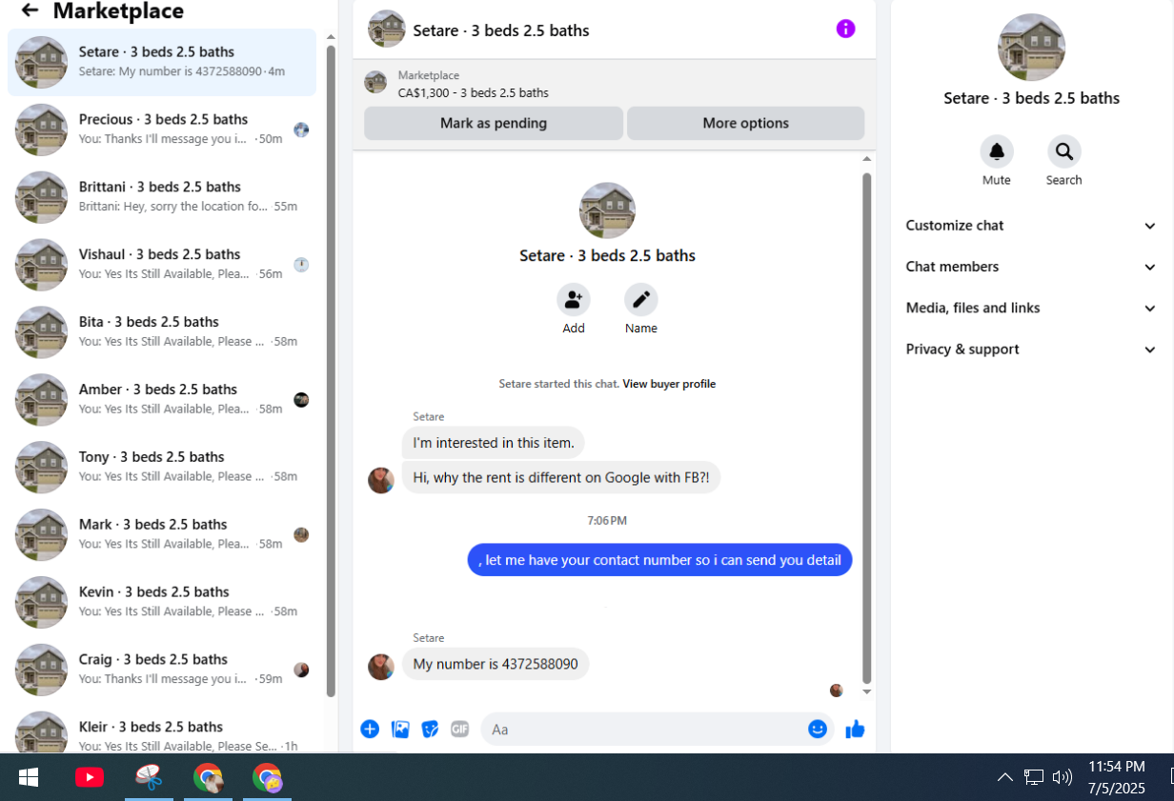Search the conversation with magnifier icon
Image resolution: width=1174 pixels, height=801 pixels.
1063,151
